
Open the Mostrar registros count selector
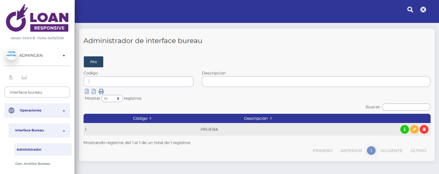click(x=112, y=99)
